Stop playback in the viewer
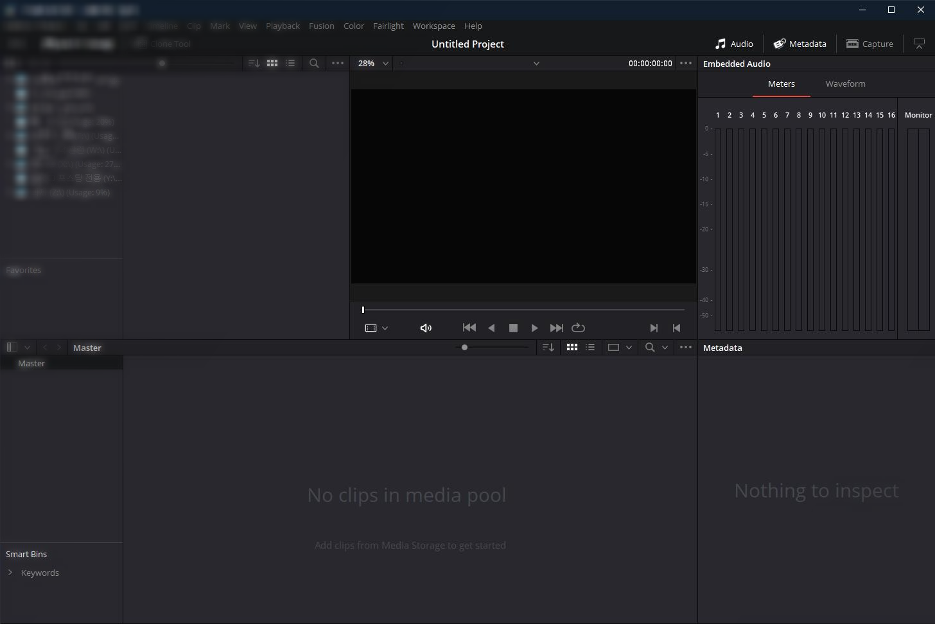This screenshot has height=624, width=935. click(x=513, y=328)
